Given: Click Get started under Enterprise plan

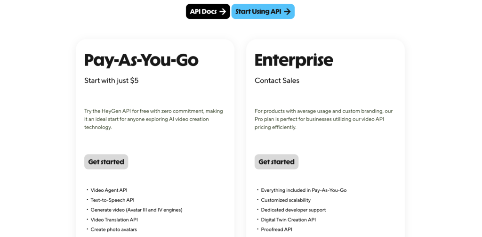Looking at the screenshot, I should pyautogui.click(x=276, y=162).
